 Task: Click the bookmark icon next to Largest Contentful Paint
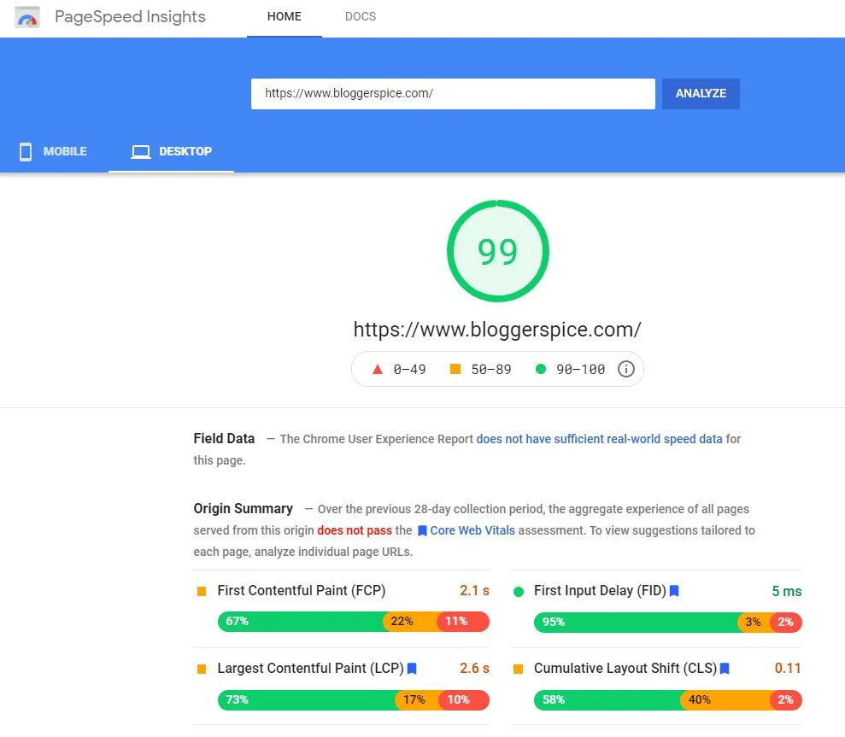coord(412,669)
